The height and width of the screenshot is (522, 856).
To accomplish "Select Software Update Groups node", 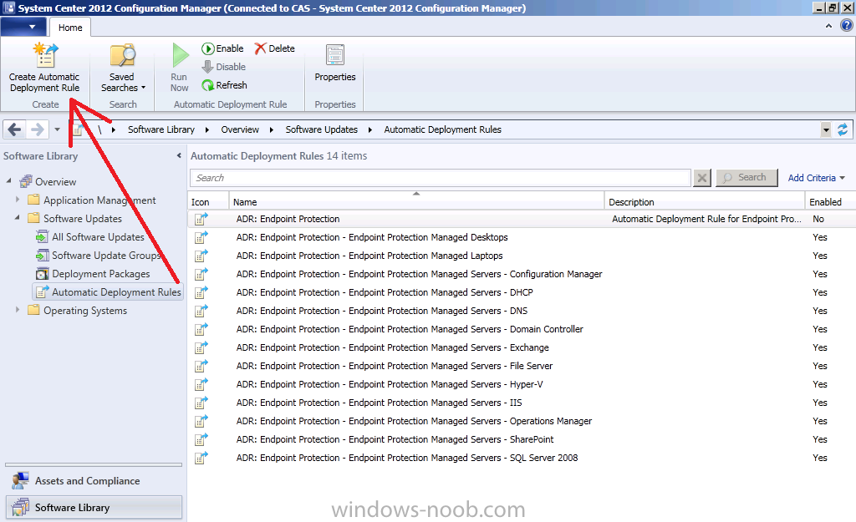I will [99, 256].
